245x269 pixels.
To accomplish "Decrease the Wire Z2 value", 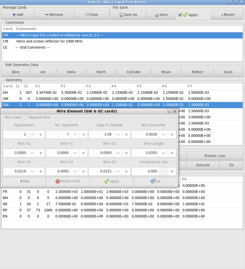I will [118, 171].
